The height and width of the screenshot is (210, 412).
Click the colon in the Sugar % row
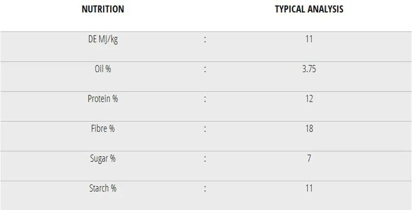tap(205, 159)
